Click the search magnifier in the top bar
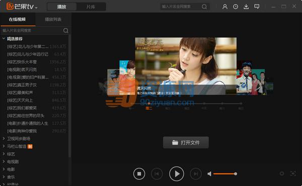 pyautogui.click(x=204, y=7)
